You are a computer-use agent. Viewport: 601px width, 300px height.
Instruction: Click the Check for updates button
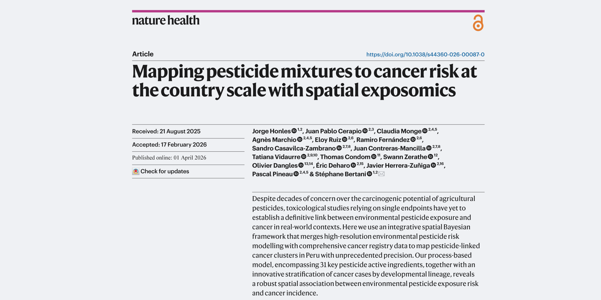(x=165, y=171)
